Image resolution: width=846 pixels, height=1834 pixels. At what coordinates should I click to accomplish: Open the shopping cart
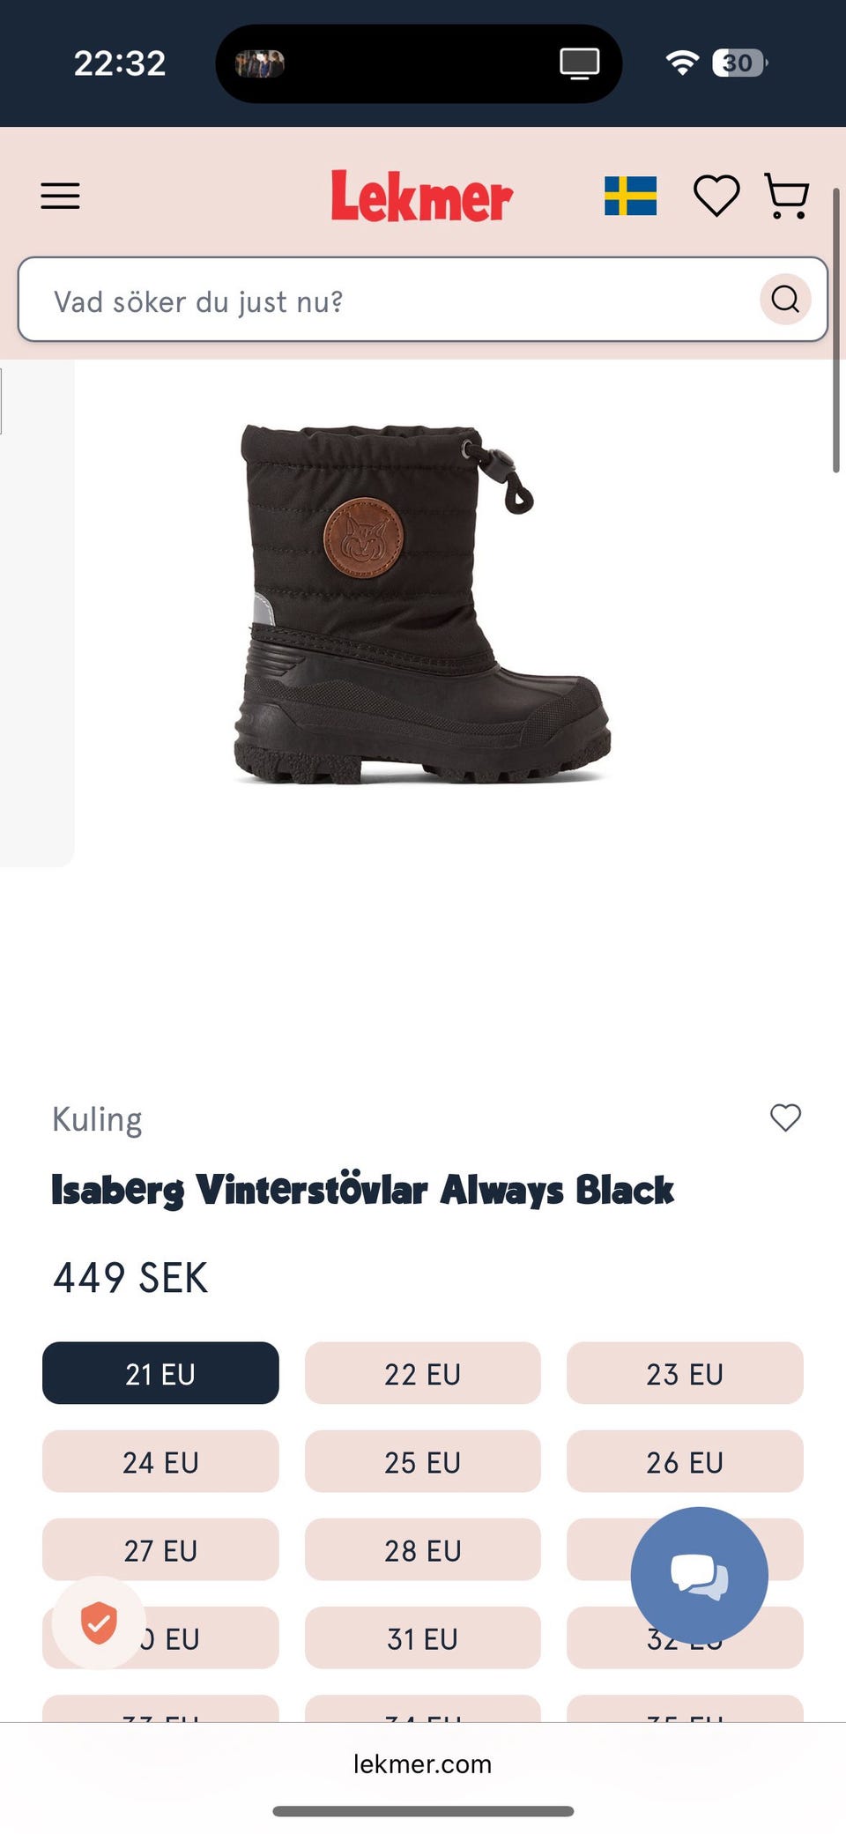click(787, 196)
